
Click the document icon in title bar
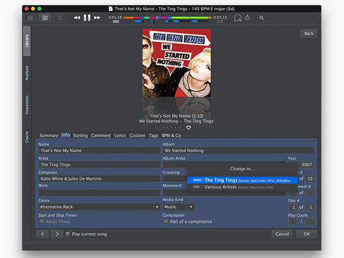(111, 9)
